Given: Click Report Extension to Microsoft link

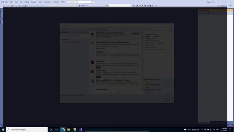Looking at the screenshot, I should point(154,49).
